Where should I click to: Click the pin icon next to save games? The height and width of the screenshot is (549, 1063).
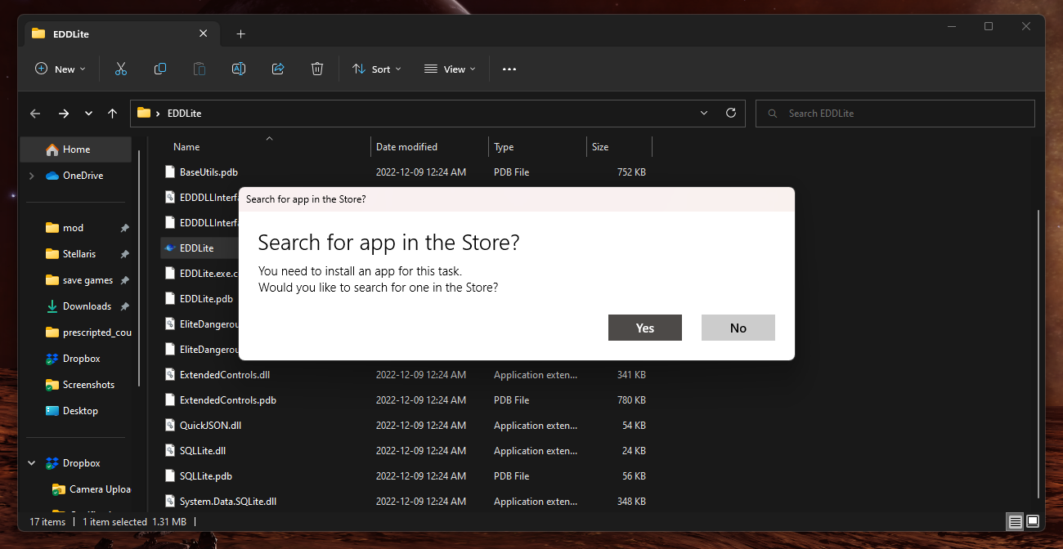click(124, 280)
